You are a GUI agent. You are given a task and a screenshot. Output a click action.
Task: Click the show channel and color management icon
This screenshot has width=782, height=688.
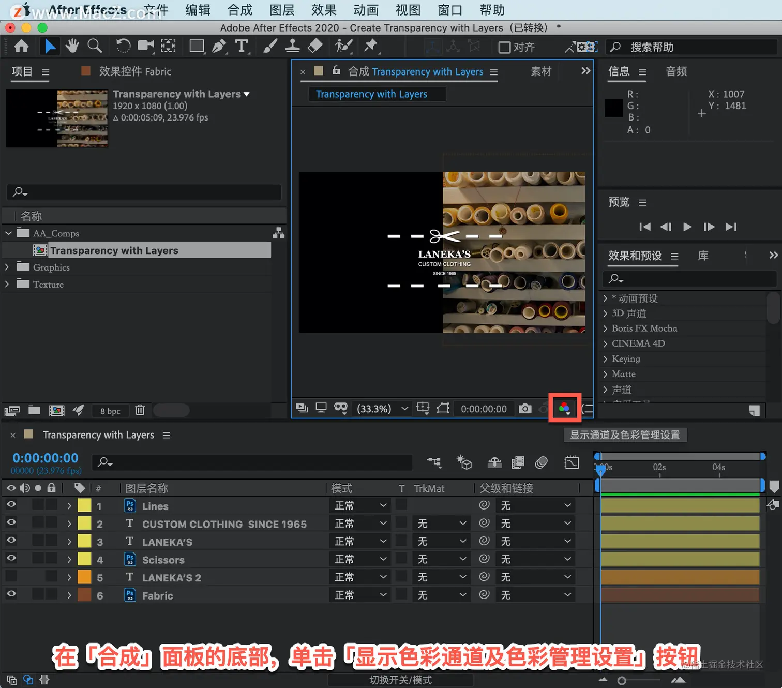coord(564,409)
